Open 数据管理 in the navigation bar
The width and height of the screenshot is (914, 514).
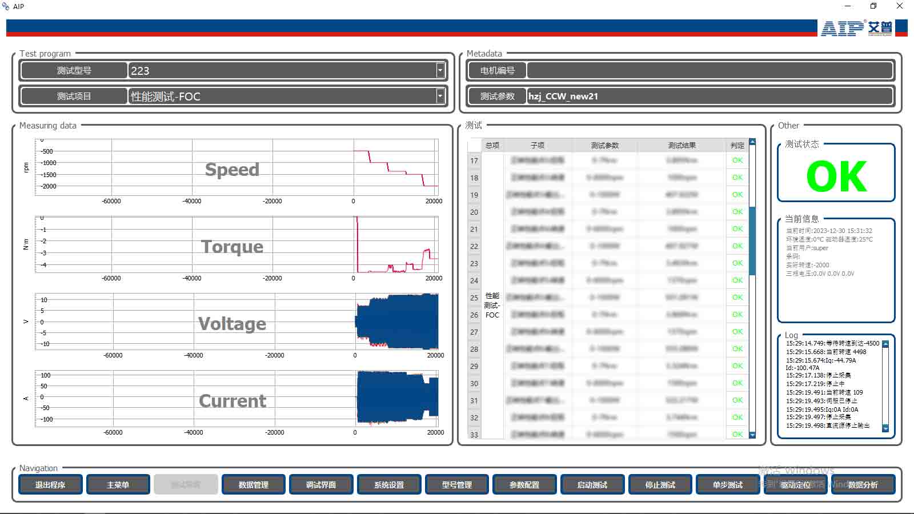tap(254, 484)
